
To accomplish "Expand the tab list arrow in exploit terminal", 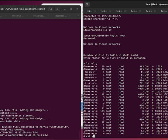I will pos(78,16).
